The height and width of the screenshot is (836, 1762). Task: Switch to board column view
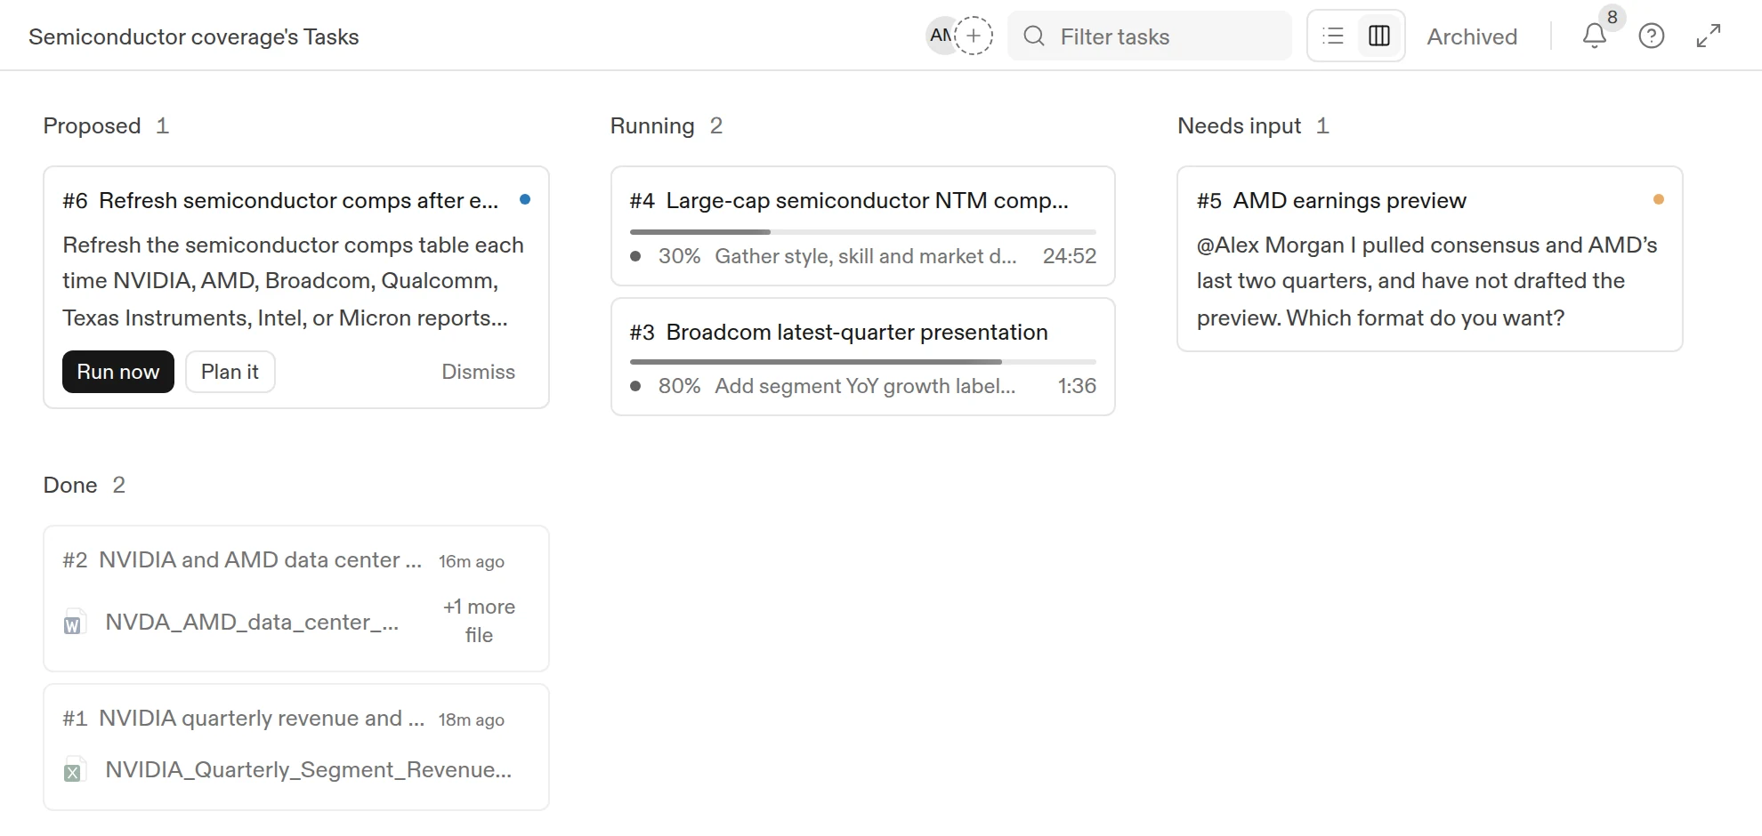coord(1379,36)
